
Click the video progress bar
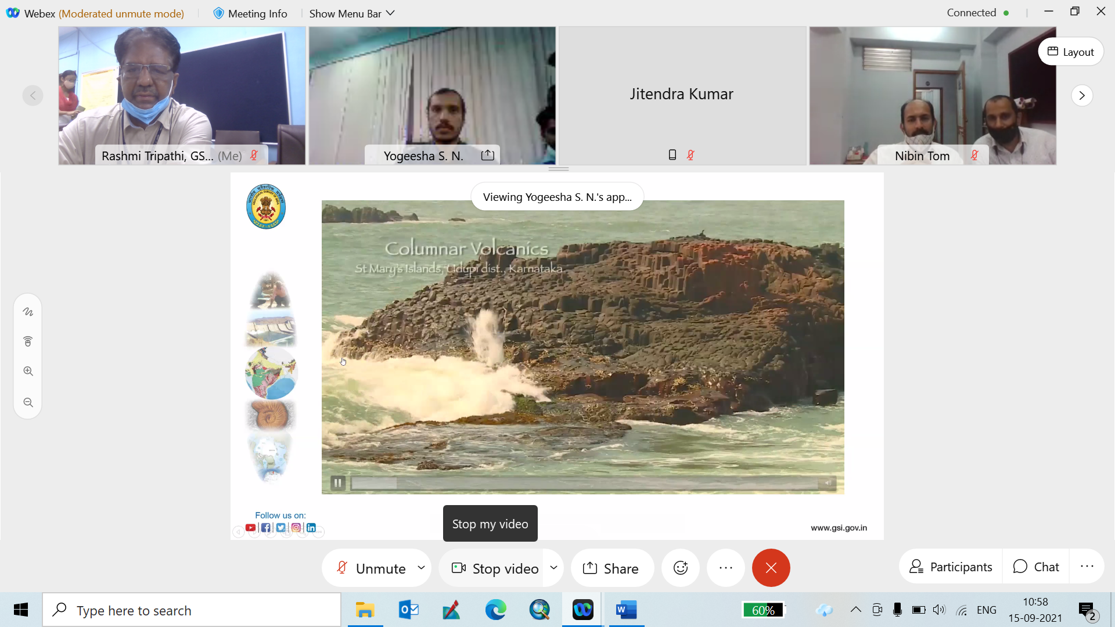tap(584, 483)
